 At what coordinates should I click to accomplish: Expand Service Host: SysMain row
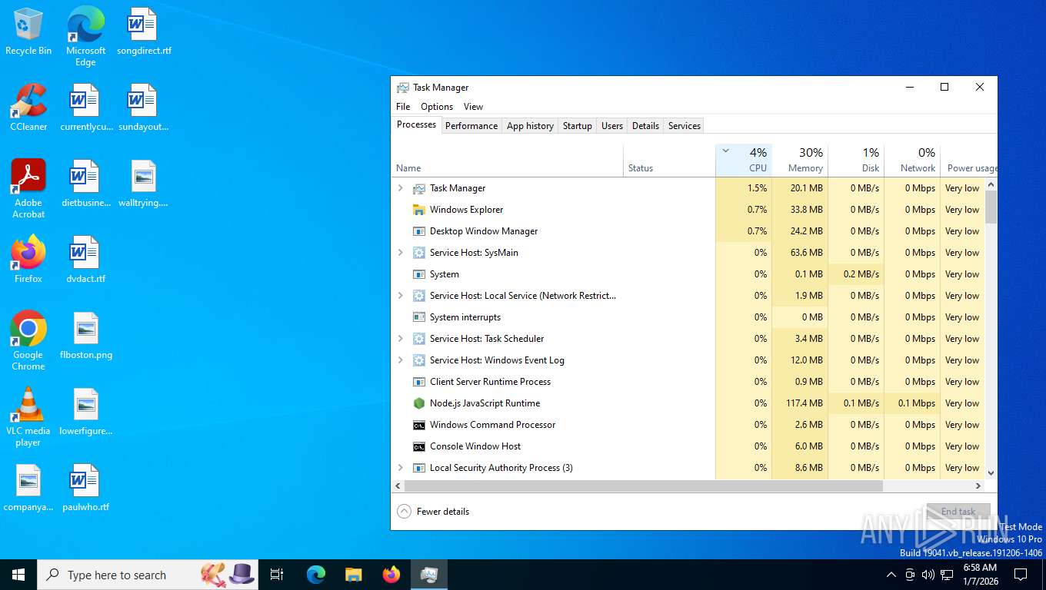400,253
